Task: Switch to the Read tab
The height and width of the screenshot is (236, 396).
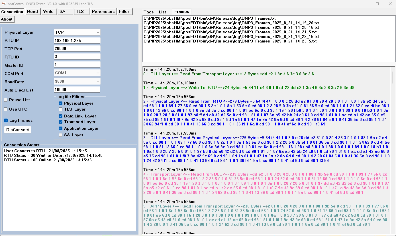Action: 32,12
